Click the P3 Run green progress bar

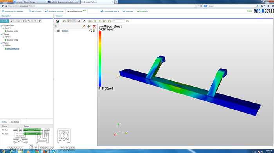(32, 133)
